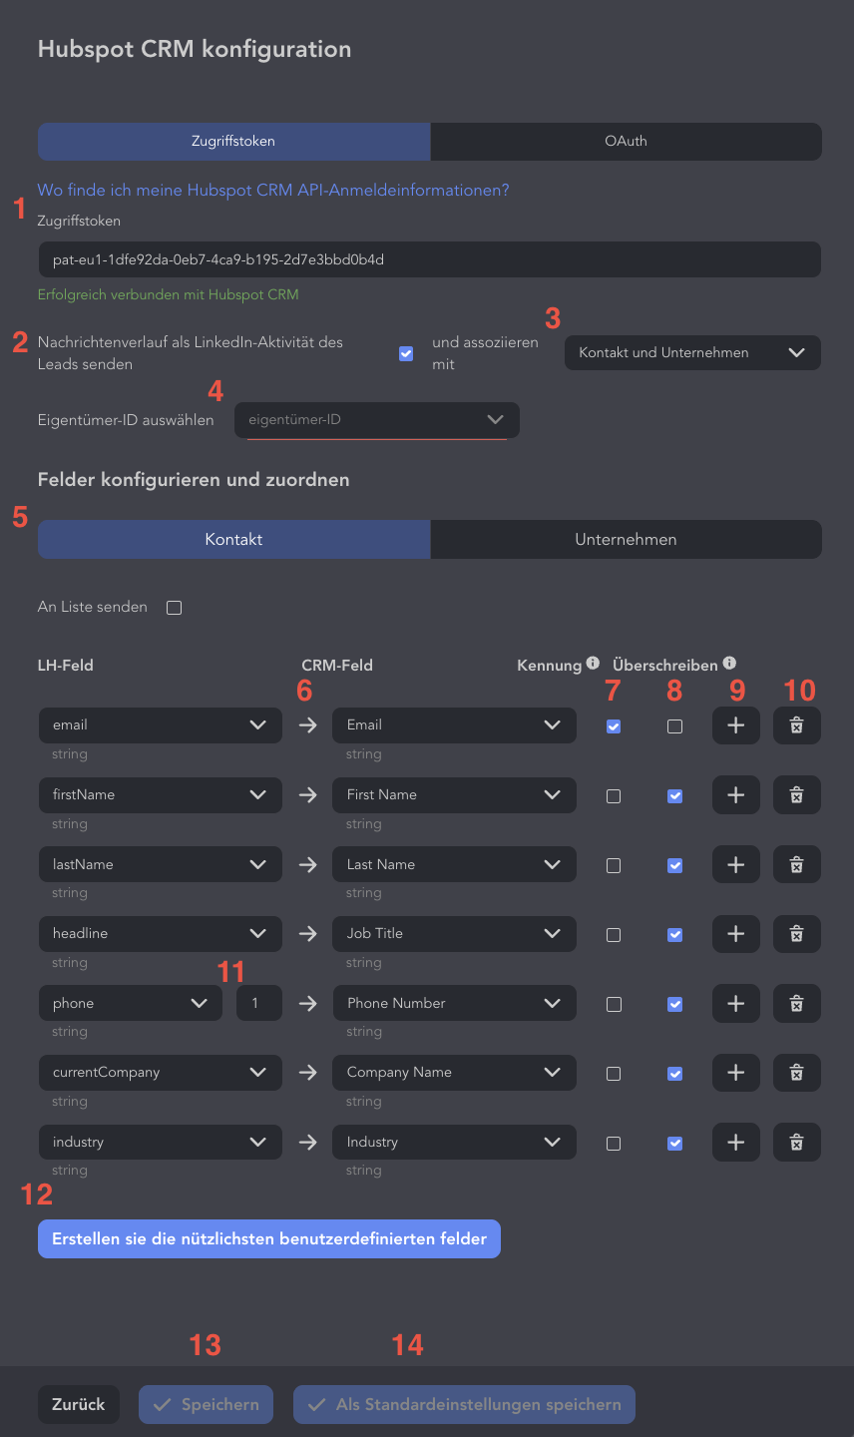Open the Kontakt und Unternehmen dropdown
The image size is (854, 1437).
[x=692, y=352]
